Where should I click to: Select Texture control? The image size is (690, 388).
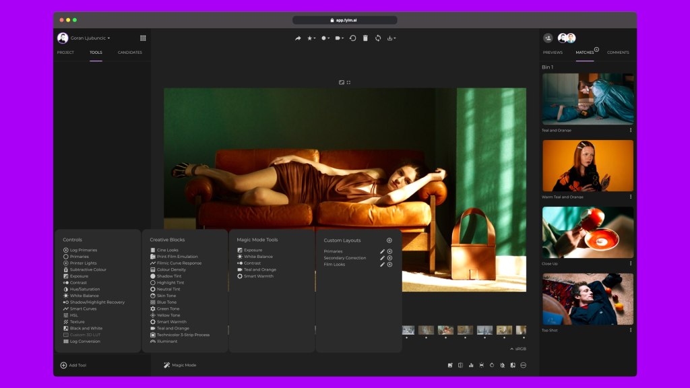click(x=73, y=321)
